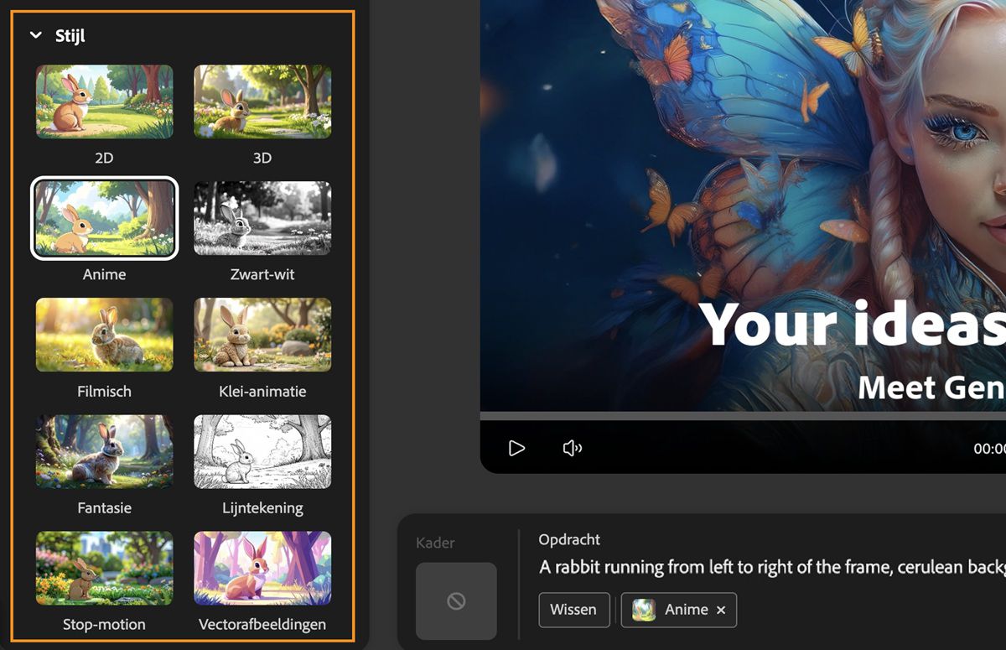Remove the Anime tag with X
The width and height of the screenshot is (1006, 650).
pos(721,611)
